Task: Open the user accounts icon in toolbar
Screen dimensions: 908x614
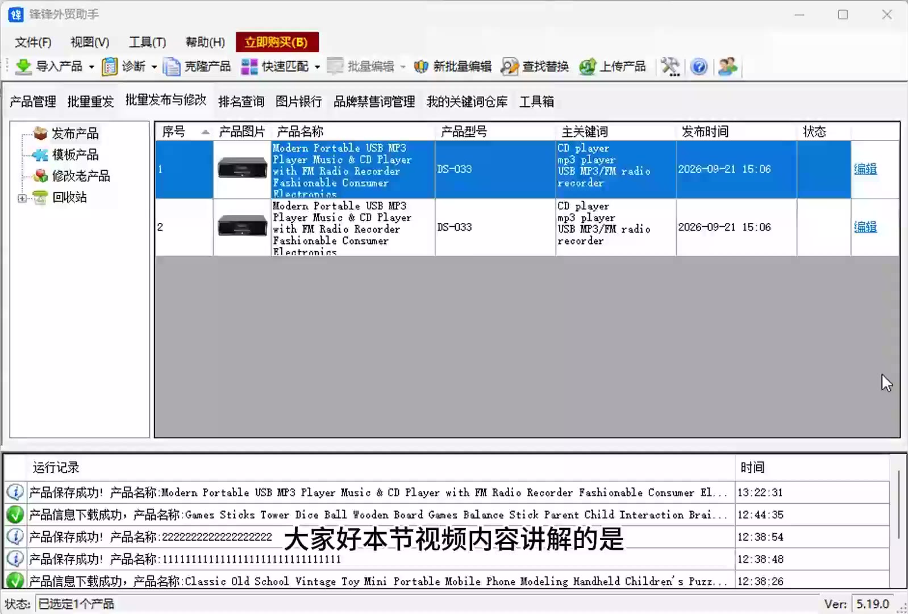Action: tap(728, 67)
